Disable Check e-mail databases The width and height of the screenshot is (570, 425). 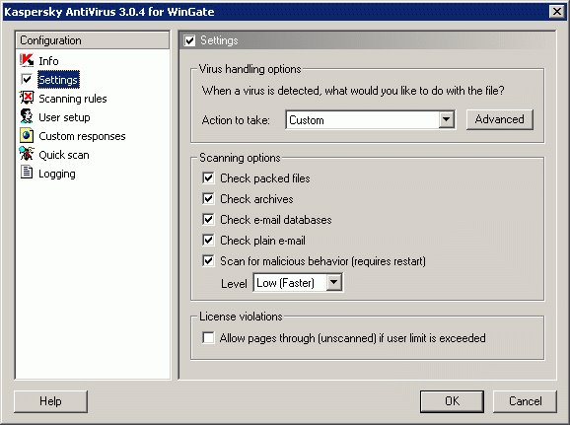pyautogui.click(x=208, y=220)
